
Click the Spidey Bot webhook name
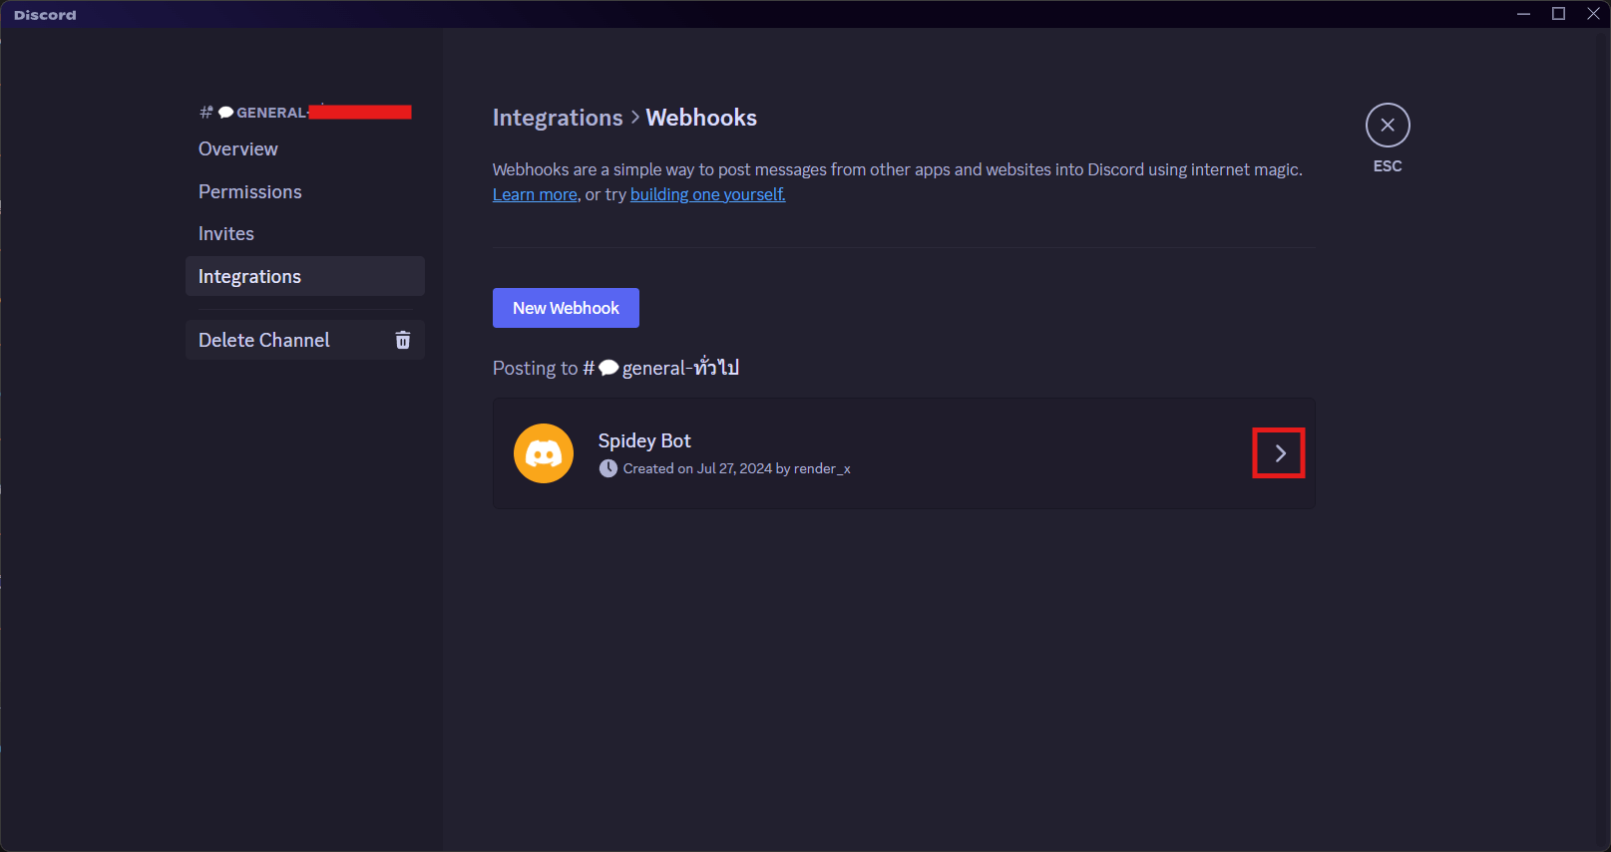click(x=644, y=440)
